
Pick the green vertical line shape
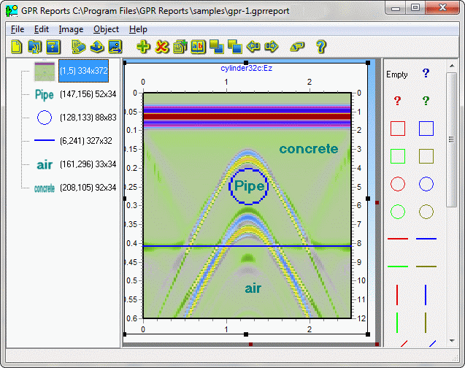(397, 323)
